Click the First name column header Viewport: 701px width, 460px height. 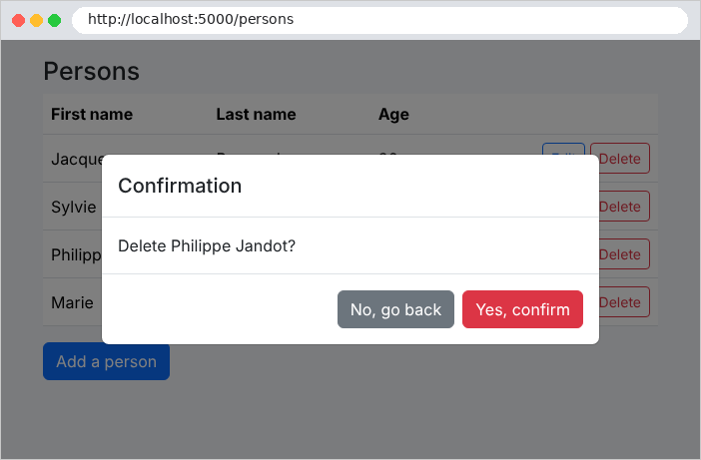(92, 115)
